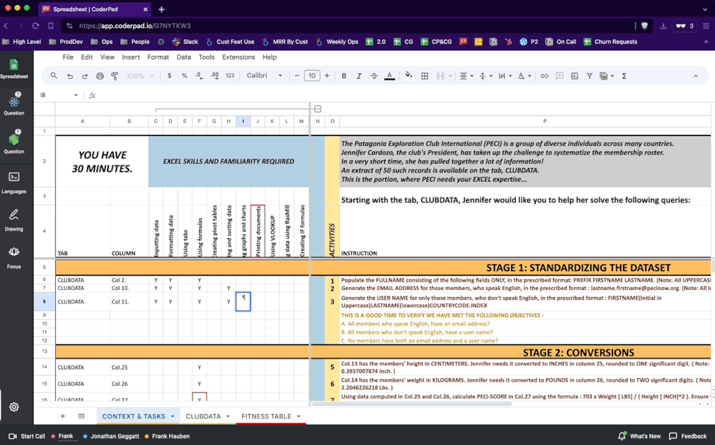The height and width of the screenshot is (445, 715).
Task: Click the functions sigma icon
Action: point(624,75)
